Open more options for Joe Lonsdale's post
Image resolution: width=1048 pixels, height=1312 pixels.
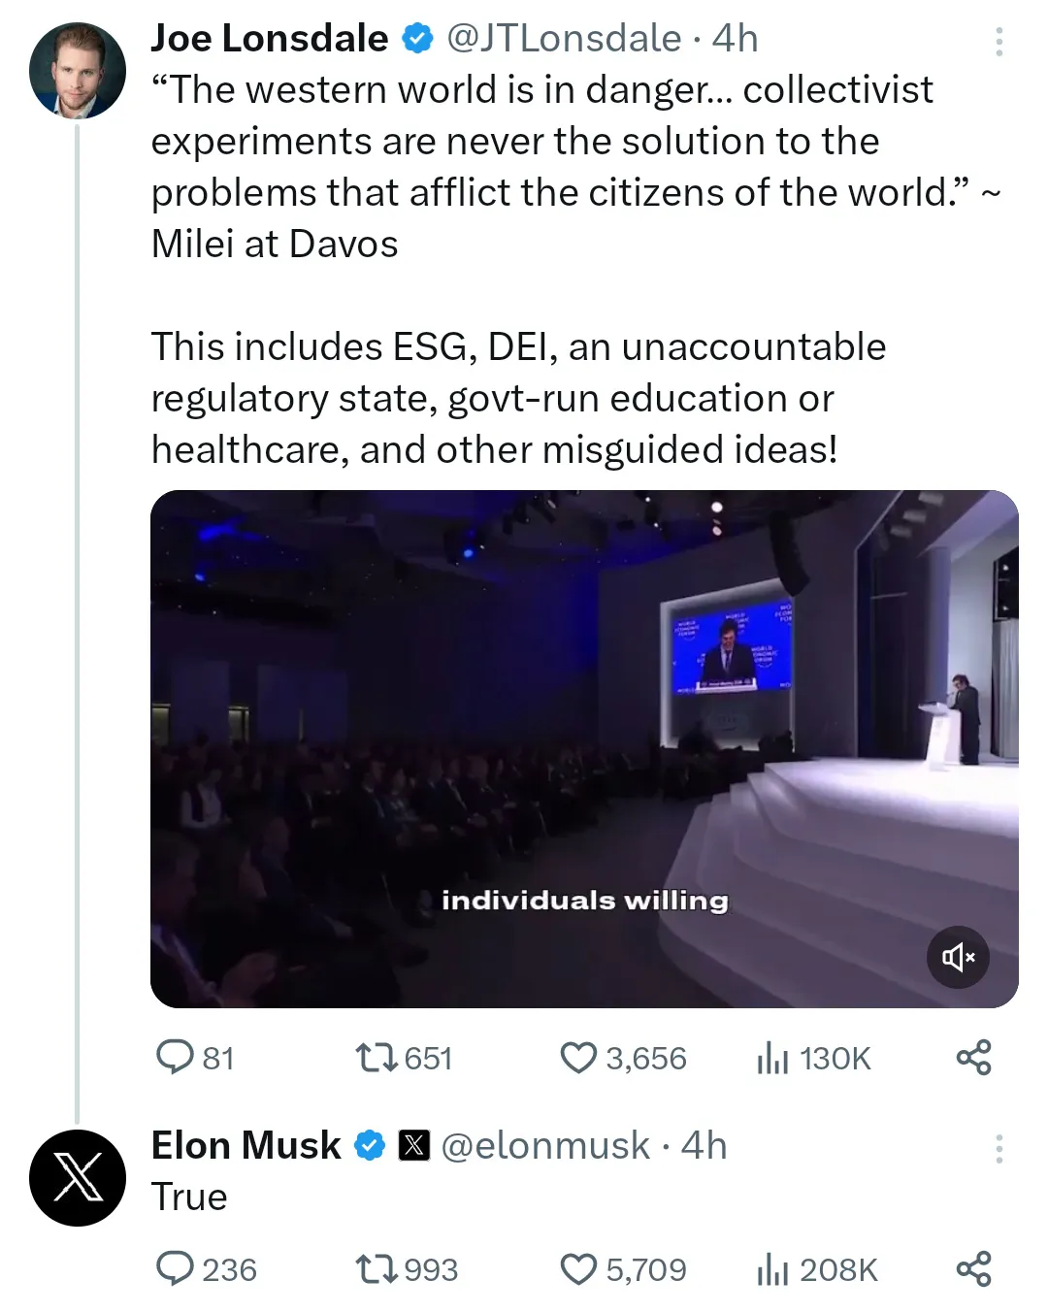[999, 41]
